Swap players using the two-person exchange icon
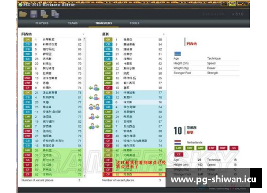Viewport: 267px width, 193px height. point(94,107)
